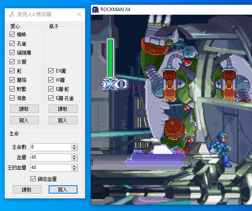
Task: Toggle the E罐-魟 checkbox
Action: tap(51, 89)
